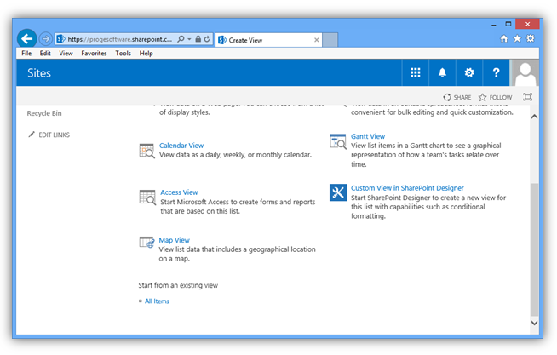Viewport: 557px width, 355px height.
Task: Click the Custom View SharePoint Designer icon
Action: coord(337,192)
